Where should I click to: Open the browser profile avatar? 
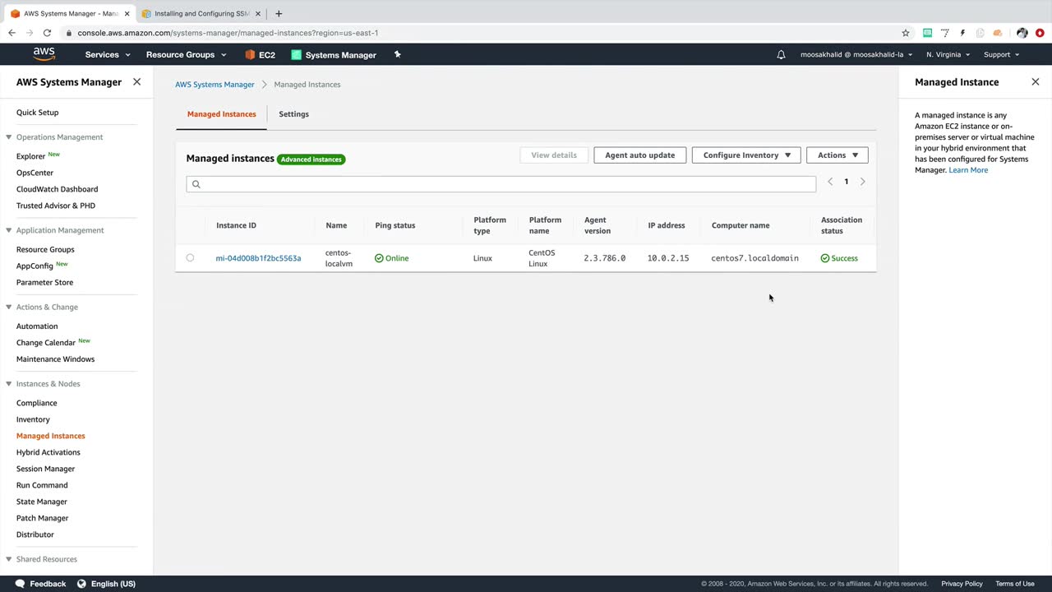[x=1022, y=33]
